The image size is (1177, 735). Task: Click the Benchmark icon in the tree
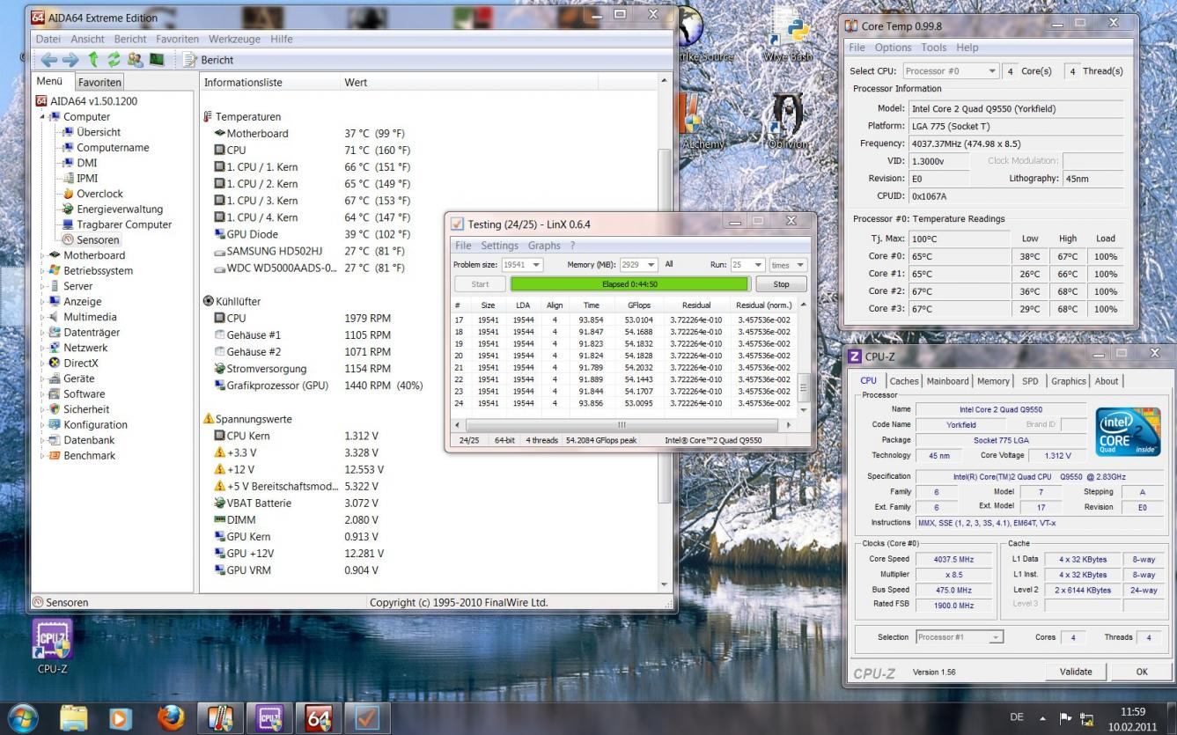[x=55, y=455]
